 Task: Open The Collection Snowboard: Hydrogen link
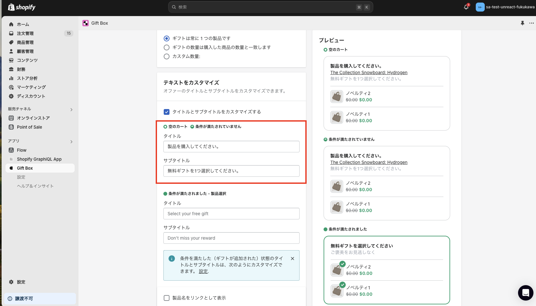tap(369, 72)
